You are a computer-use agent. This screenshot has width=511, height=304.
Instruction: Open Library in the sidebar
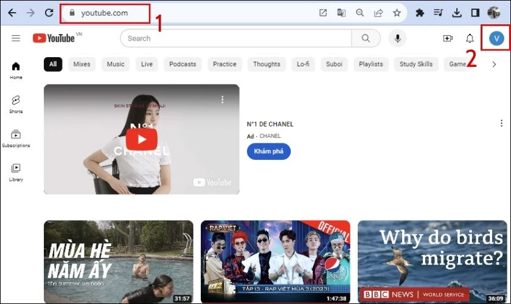coord(16,173)
